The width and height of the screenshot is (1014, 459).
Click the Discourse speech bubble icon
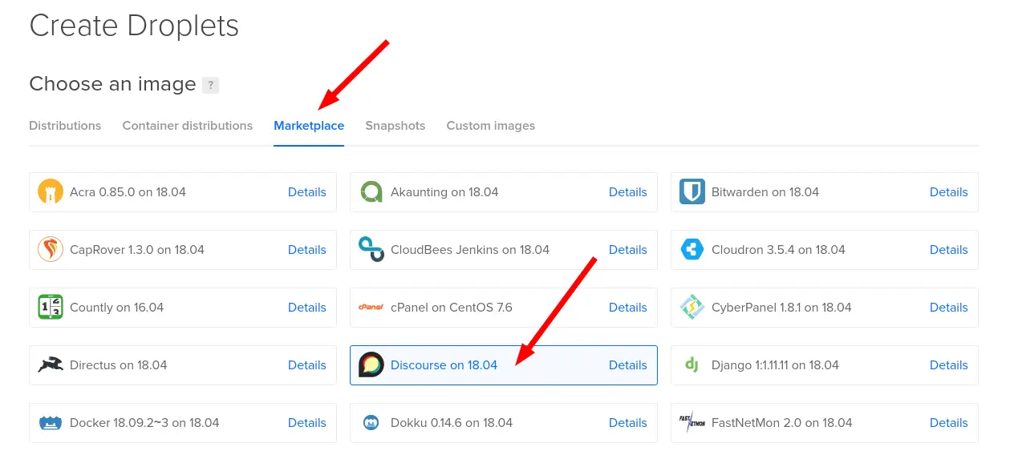(371, 365)
